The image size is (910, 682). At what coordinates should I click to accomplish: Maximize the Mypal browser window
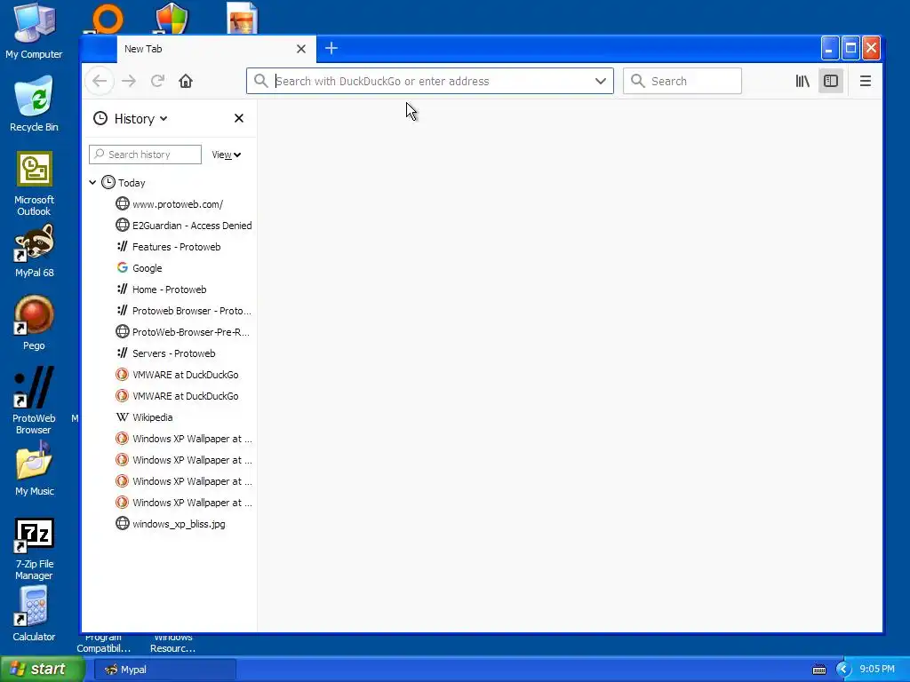850,48
